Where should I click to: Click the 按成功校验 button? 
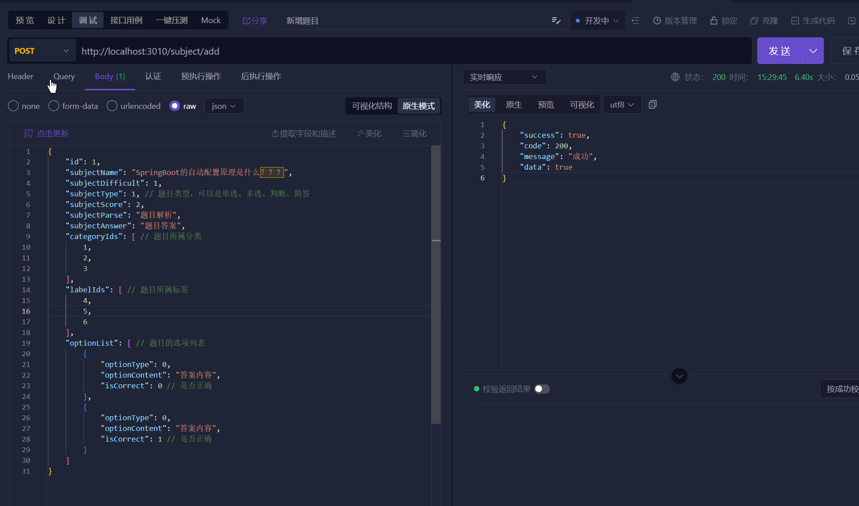(x=840, y=389)
